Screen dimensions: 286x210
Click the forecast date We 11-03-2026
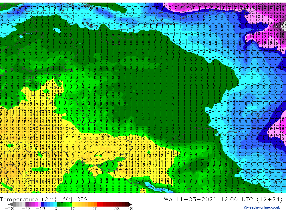tap(190, 199)
